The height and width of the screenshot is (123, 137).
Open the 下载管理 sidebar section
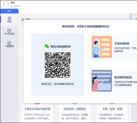9,44
